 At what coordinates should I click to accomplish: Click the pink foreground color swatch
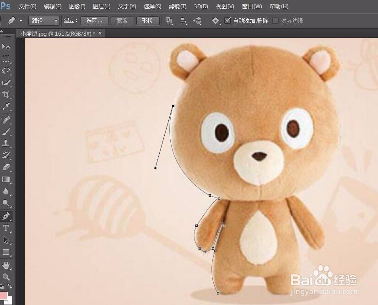(x=3, y=295)
